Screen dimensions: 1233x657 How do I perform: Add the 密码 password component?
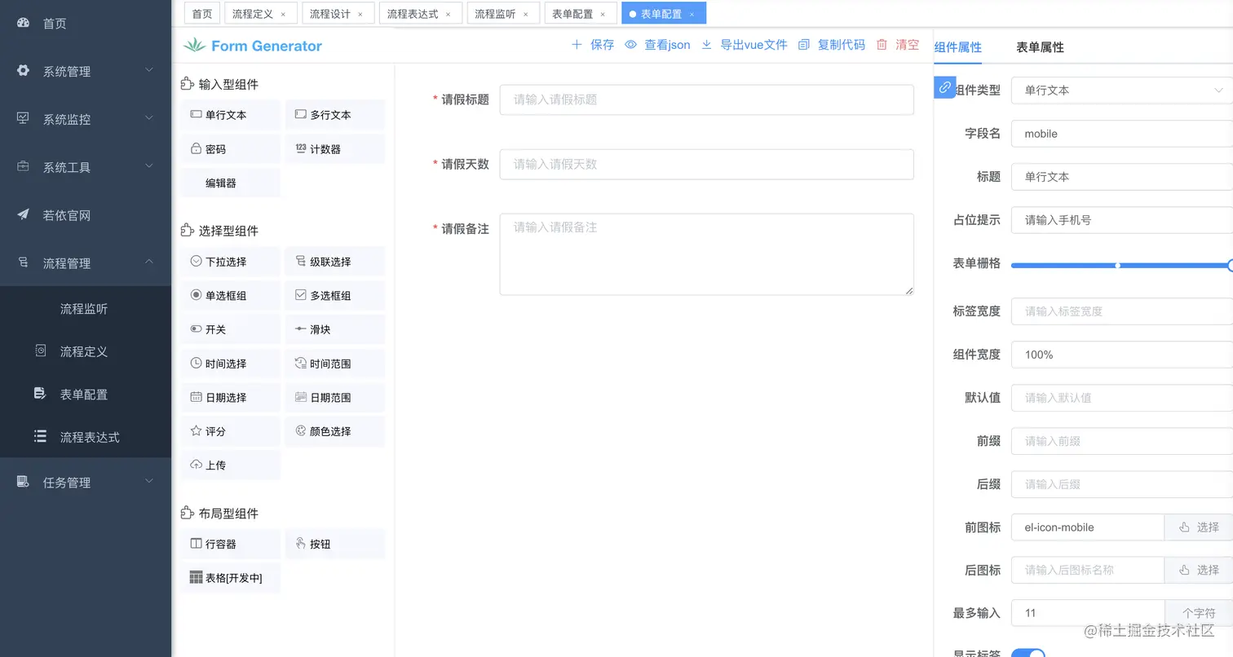pyautogui.click(x=231, y=149)
